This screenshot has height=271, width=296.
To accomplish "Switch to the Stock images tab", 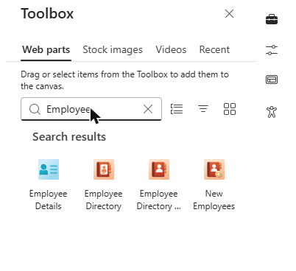I will tap(113, 50).
